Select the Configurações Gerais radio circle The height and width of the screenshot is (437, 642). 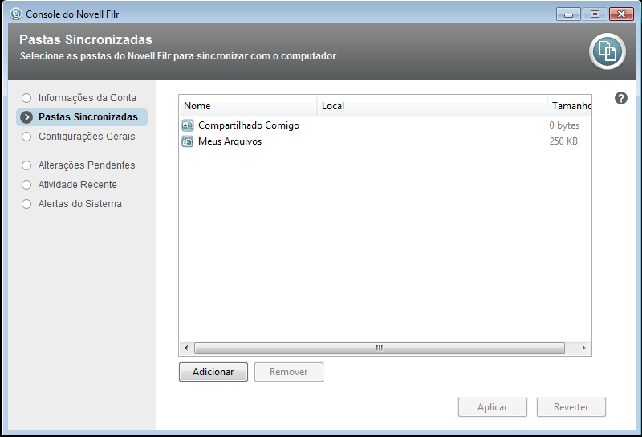(26, 137)
